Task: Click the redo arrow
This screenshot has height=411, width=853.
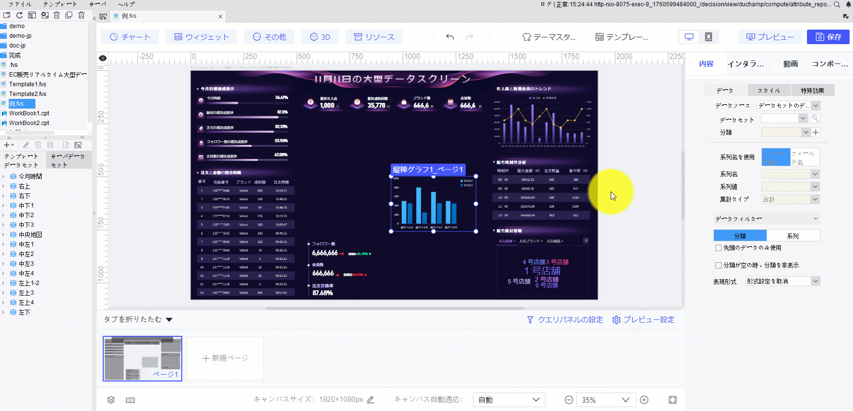Action: pyautogui.click(x=469, y=37)
